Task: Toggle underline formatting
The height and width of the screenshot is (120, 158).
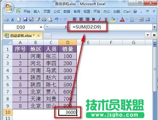Action: (106, 19)
